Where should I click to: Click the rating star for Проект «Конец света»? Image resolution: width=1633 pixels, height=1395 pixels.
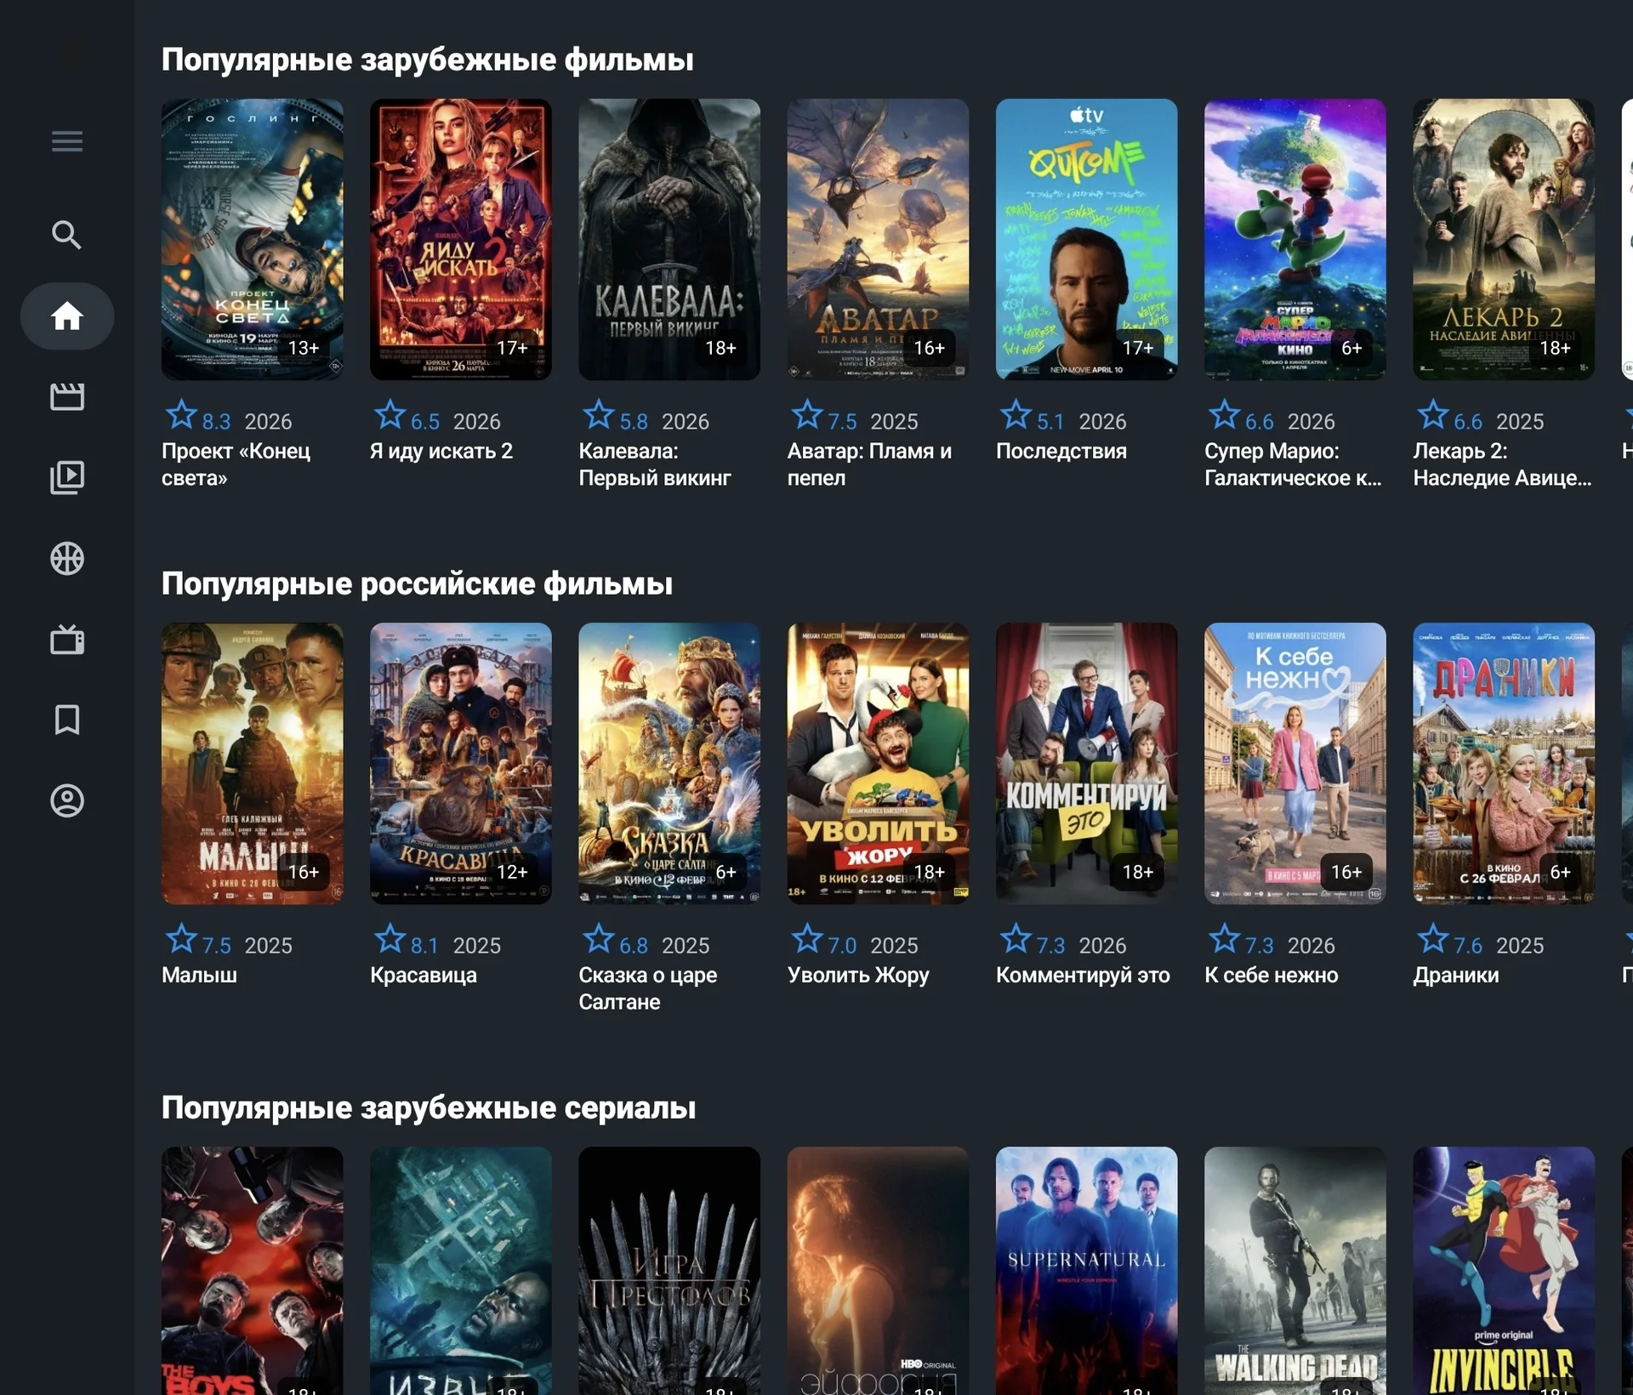181,416
